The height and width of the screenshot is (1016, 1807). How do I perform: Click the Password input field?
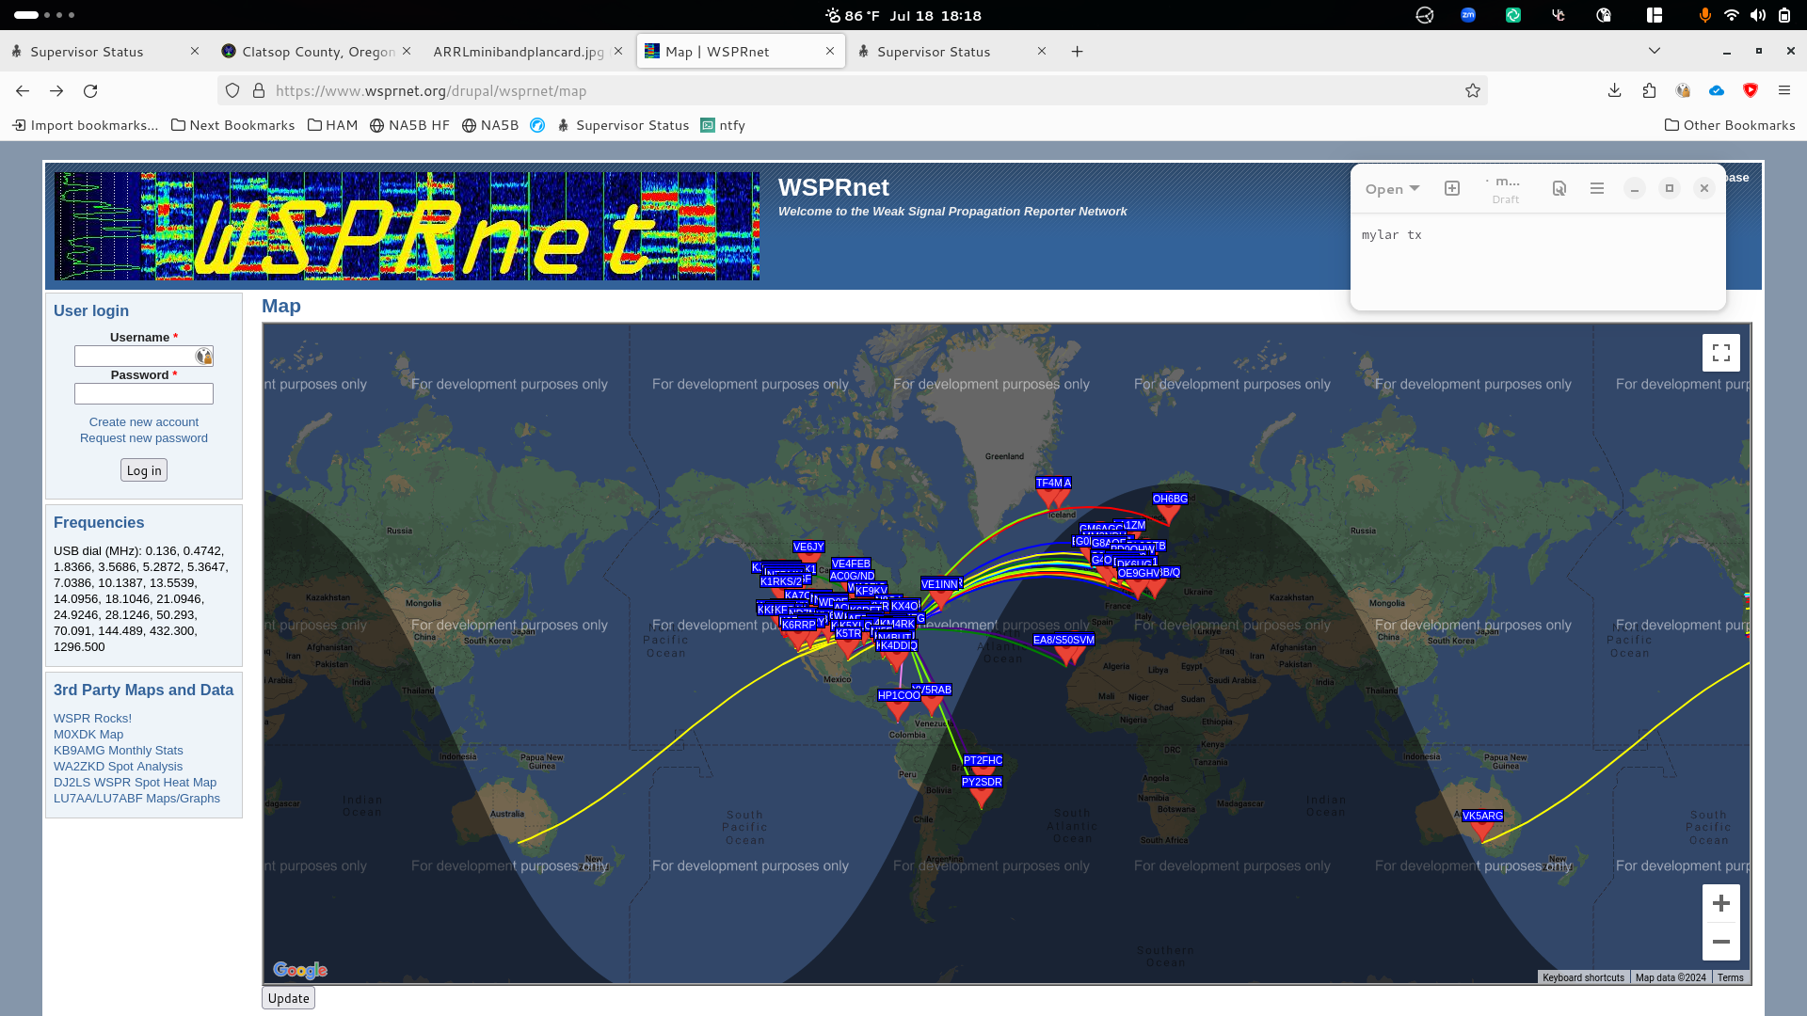coord(144,393)
